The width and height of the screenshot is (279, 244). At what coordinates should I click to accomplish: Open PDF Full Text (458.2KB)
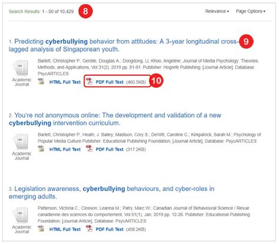109,229
